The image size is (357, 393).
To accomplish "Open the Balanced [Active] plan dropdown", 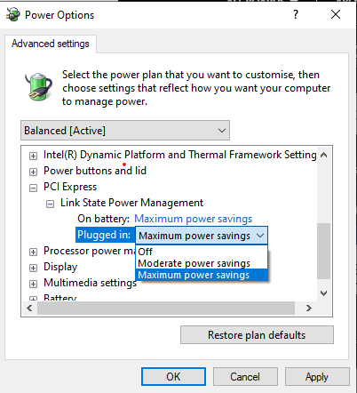I will click(125, 131).
